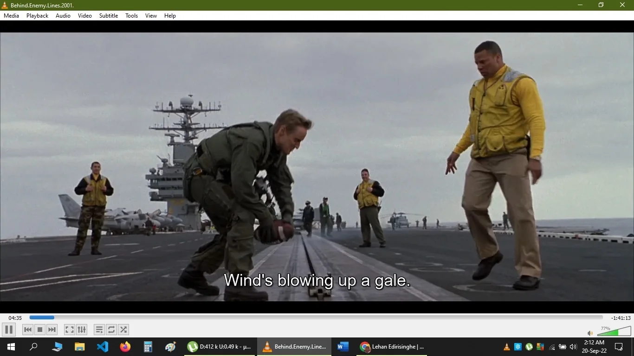Viewport: 634px width, 356px height.
Task: Open the Help menu
Action: pos(170,15)
